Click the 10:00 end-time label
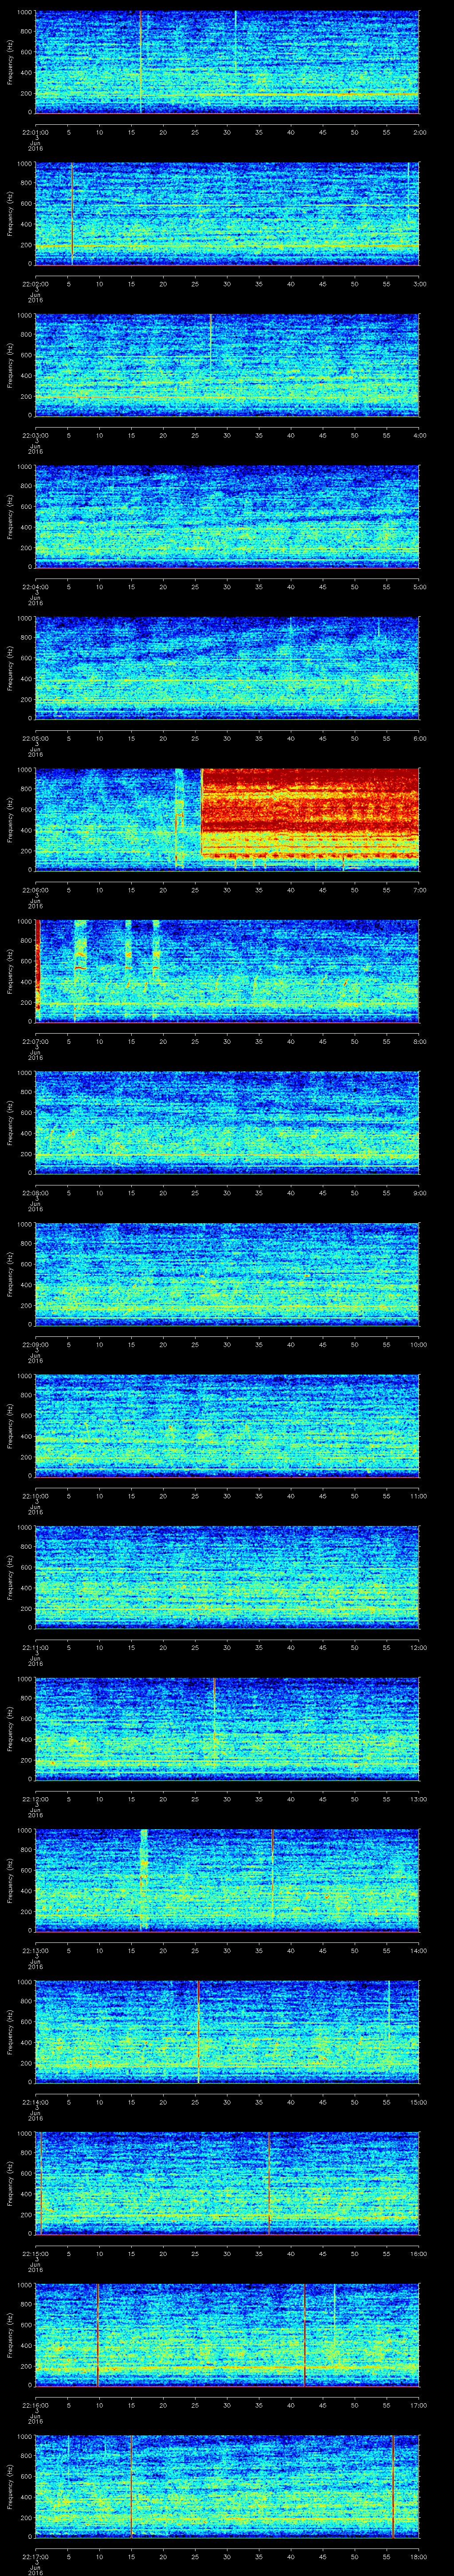Viewport: 454px width, 2576px height. [x=418, y=1344]
